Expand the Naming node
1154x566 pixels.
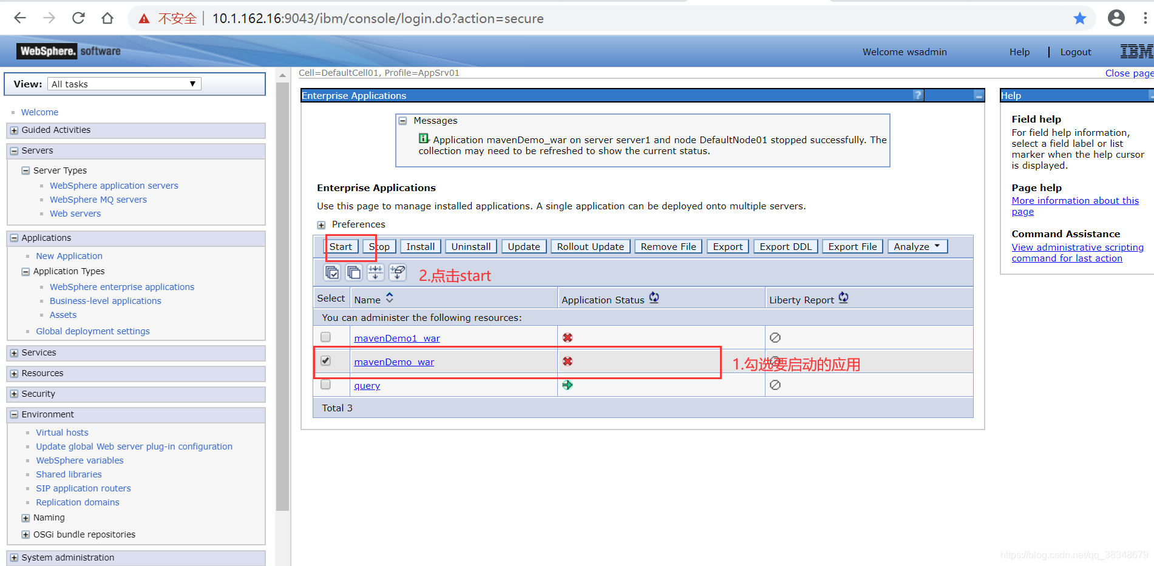click(x=25, y=518)
